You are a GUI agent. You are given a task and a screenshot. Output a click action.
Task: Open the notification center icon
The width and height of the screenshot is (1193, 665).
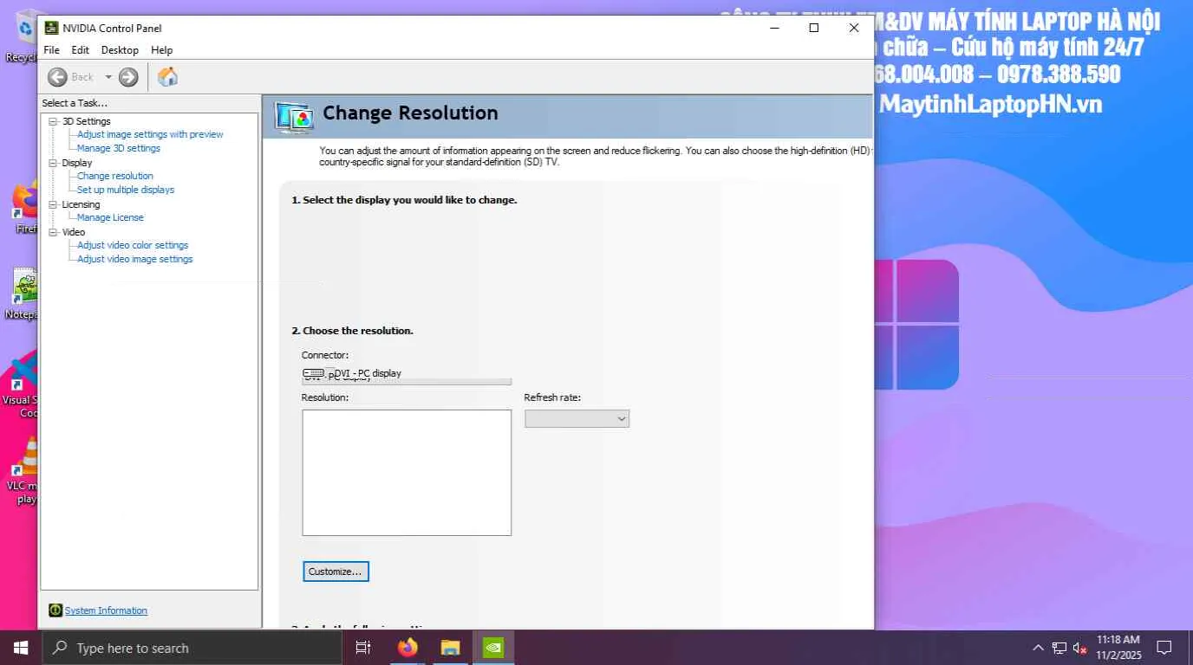pos(1164,648)
